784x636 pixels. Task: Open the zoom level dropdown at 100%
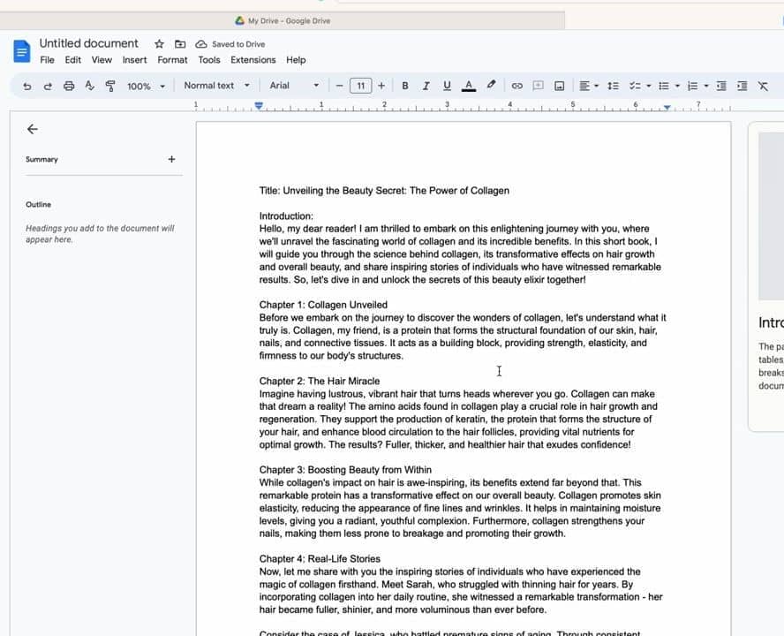point(146,86)
